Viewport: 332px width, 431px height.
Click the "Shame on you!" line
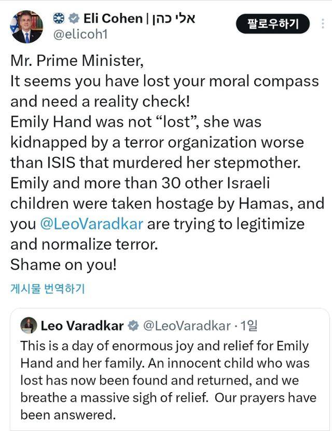pos(63,265)
